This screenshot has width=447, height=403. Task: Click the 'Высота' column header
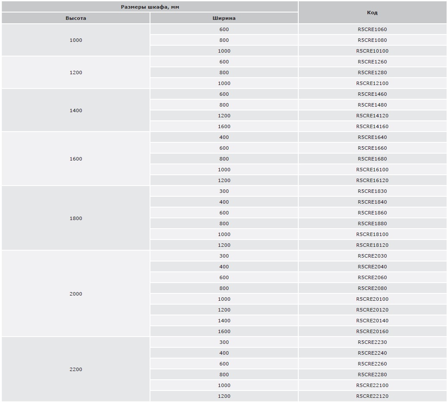(x=76, y=18)
